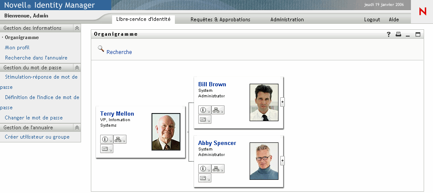Expand Bill Brown's subordinates with plus button
This screenshot has width=433, height=193.
tap(282, 102)
